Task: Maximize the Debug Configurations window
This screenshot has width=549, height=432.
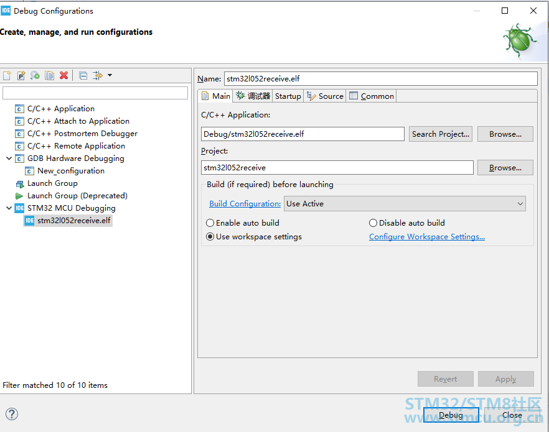Action: [505, 11]
